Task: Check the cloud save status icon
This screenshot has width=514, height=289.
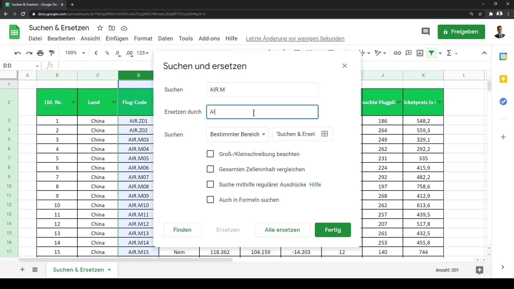Action: (124, 28)
